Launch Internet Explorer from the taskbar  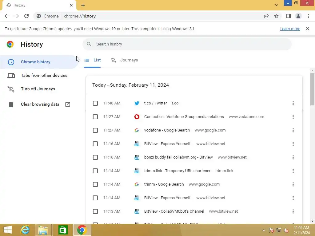tap(25, 230)
